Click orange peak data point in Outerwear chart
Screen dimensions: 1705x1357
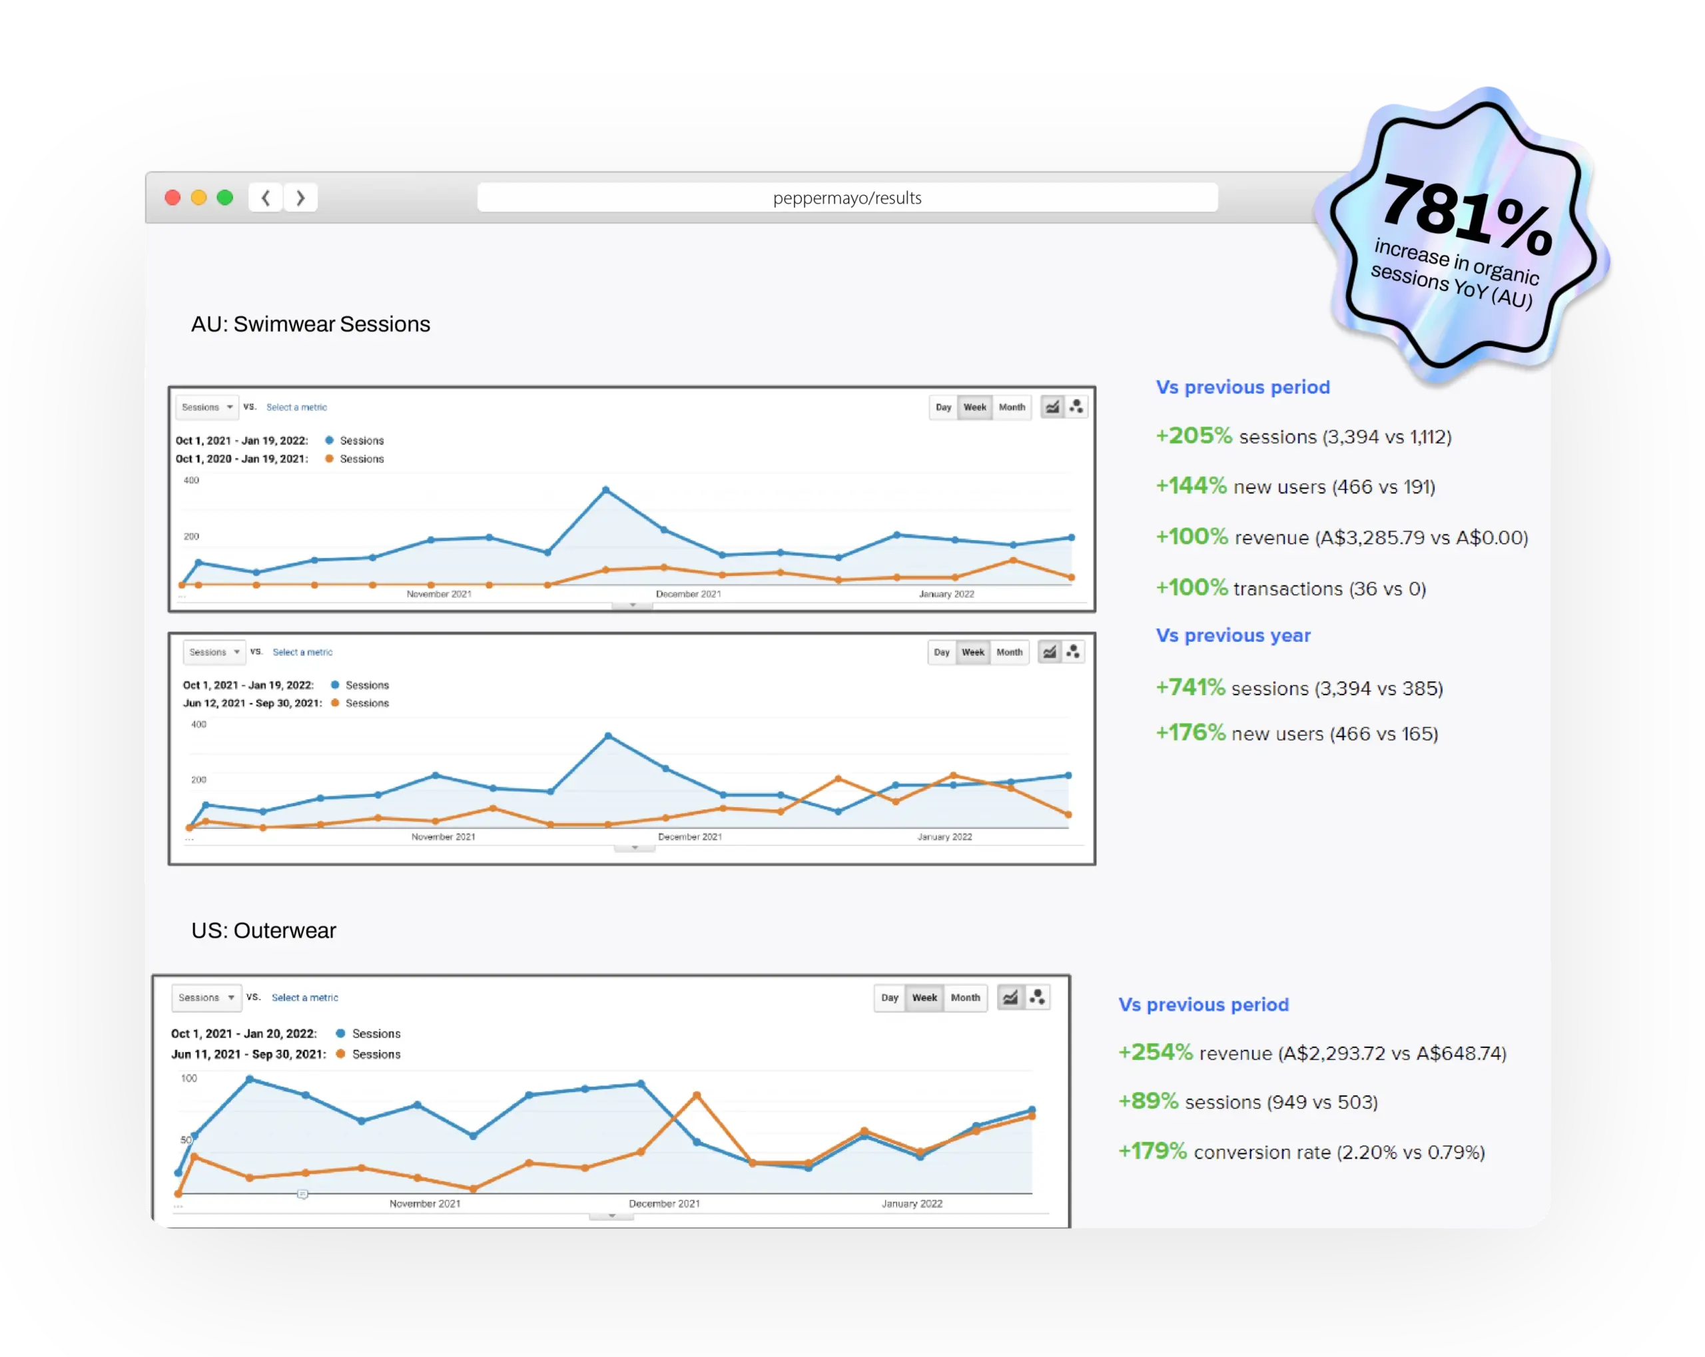click(697, 1095)
